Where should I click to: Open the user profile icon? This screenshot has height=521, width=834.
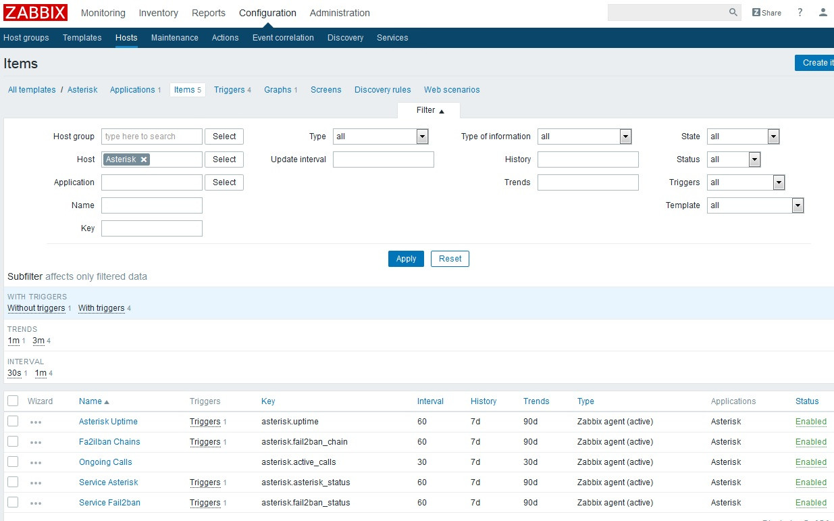point(823,13)
